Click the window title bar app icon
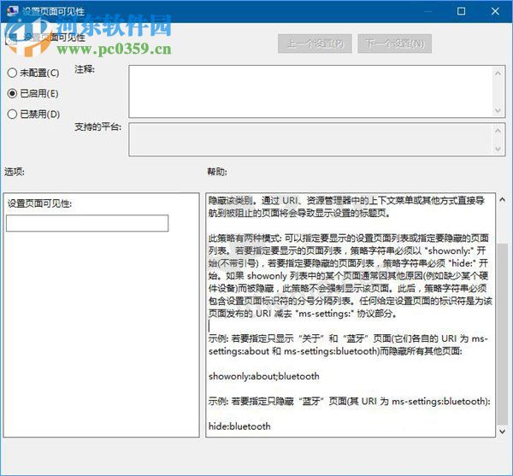 pos(12,11)
